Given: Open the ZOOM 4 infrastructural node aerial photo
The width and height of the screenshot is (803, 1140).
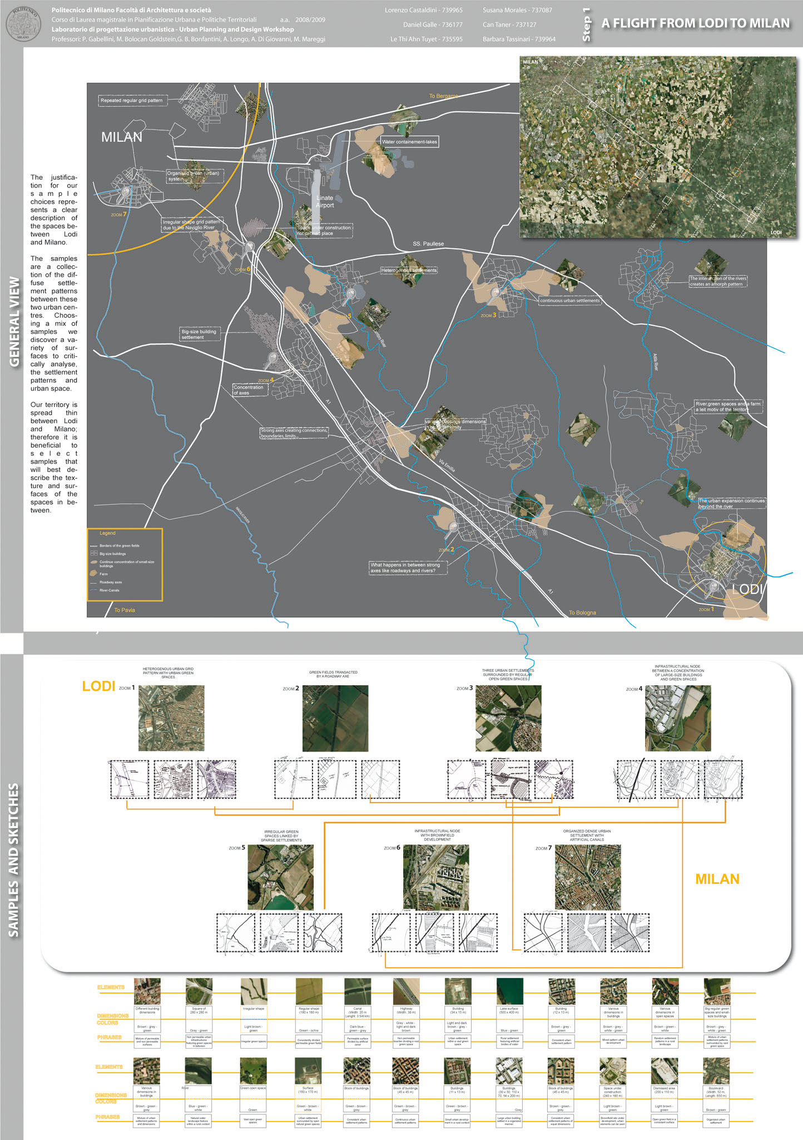Looking at the screenshot, I should pyautogui.click(x=678, y=718).
